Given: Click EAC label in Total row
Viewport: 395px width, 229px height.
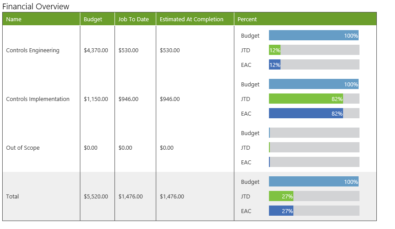Looking at the screenshot, I should tap(246, 211).
